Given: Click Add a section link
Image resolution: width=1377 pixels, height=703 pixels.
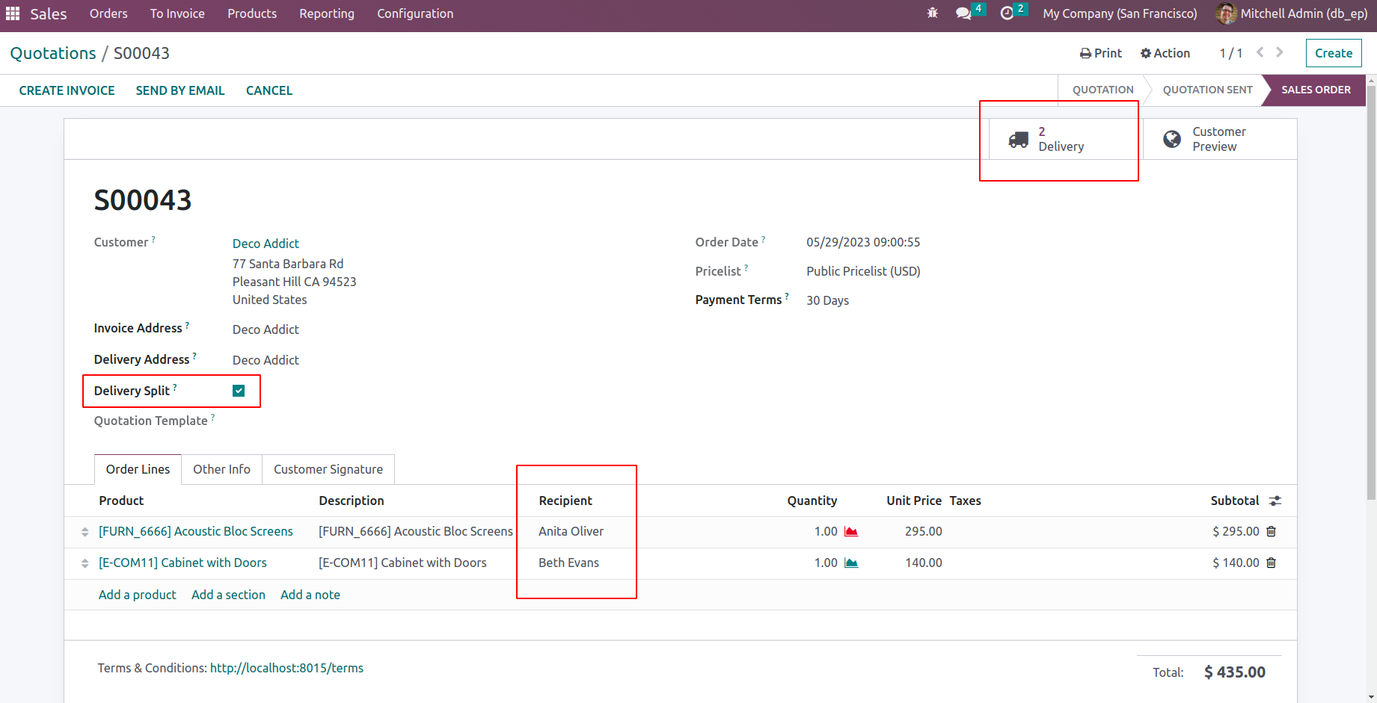Looking at the screenshot, I should pos(228,595).
